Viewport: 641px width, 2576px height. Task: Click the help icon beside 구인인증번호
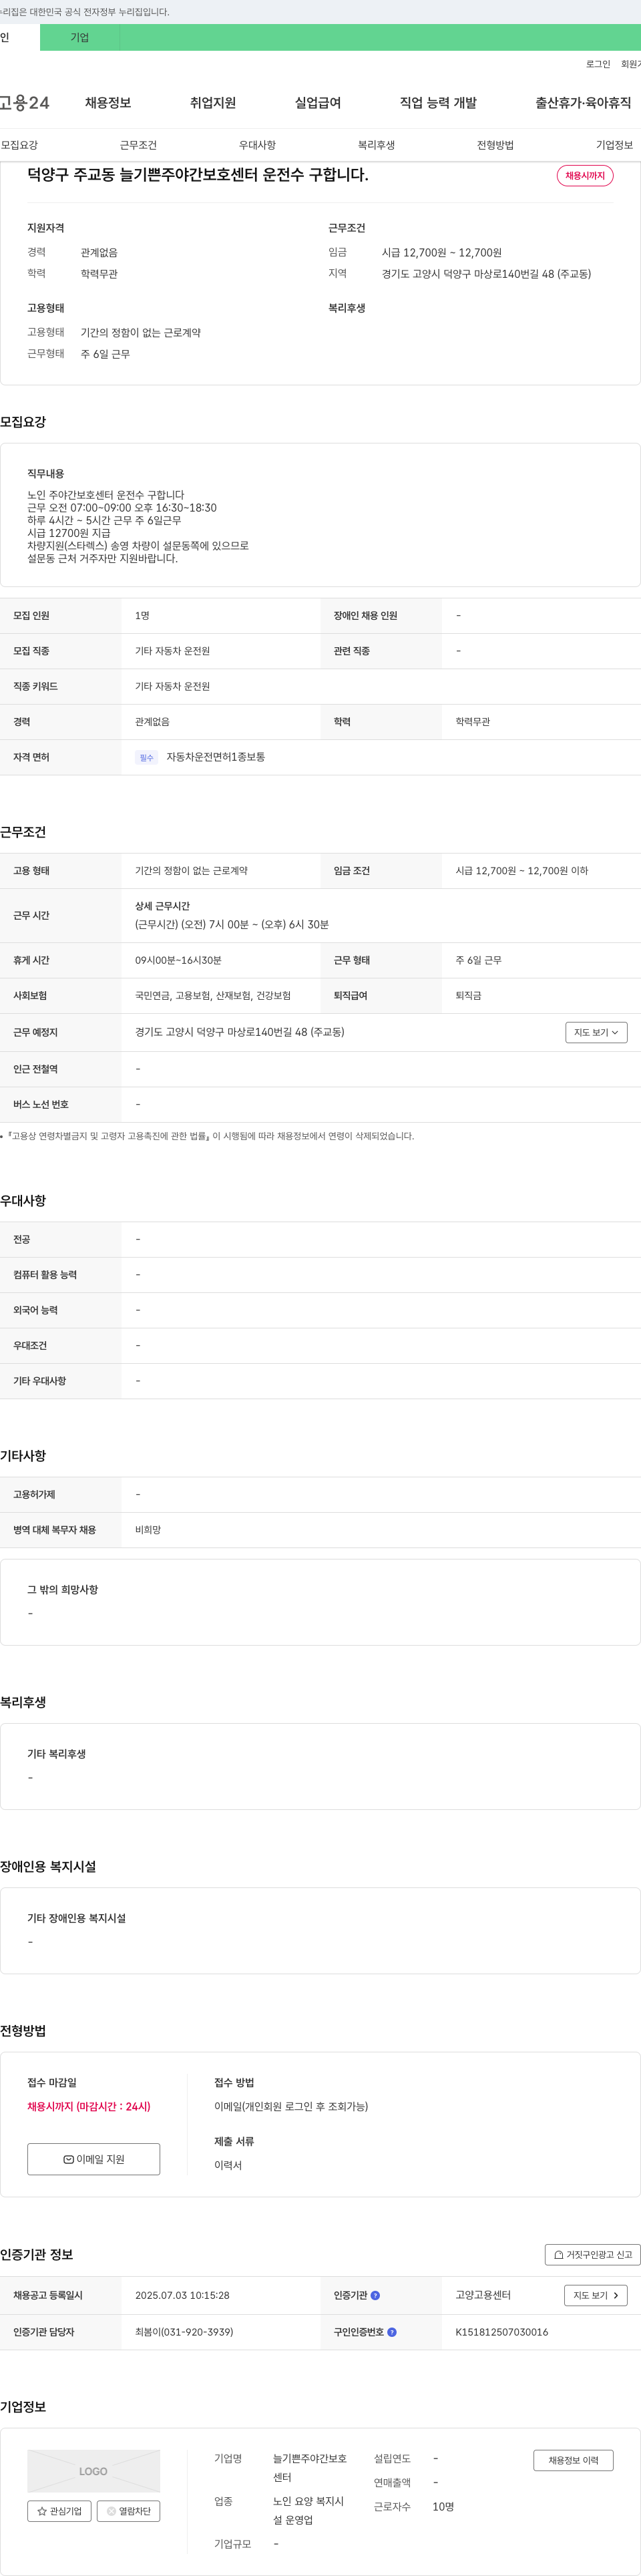(392, 2332)
